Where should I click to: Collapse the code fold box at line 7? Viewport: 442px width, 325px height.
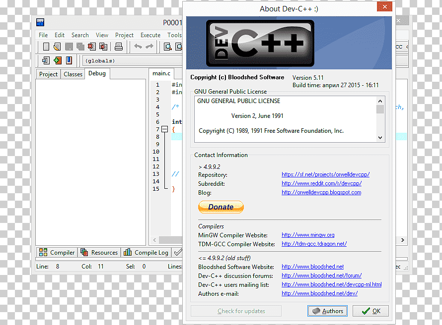[164, 129]
